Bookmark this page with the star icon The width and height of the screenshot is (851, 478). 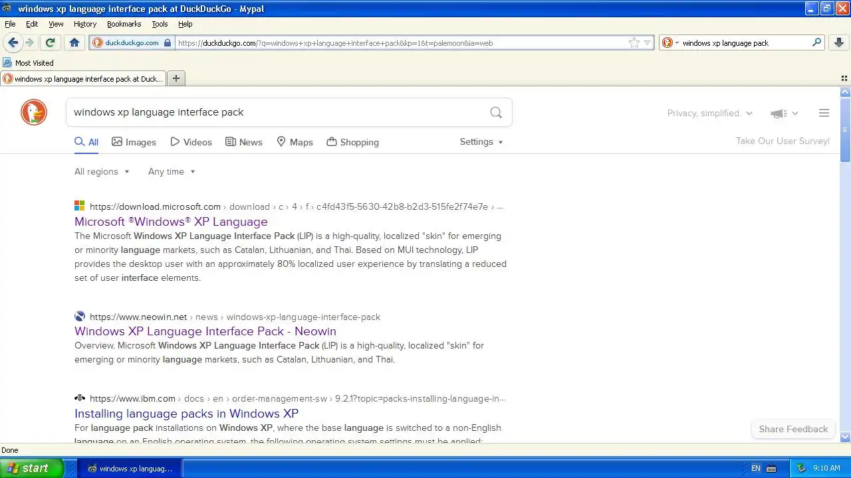point(634,42)
